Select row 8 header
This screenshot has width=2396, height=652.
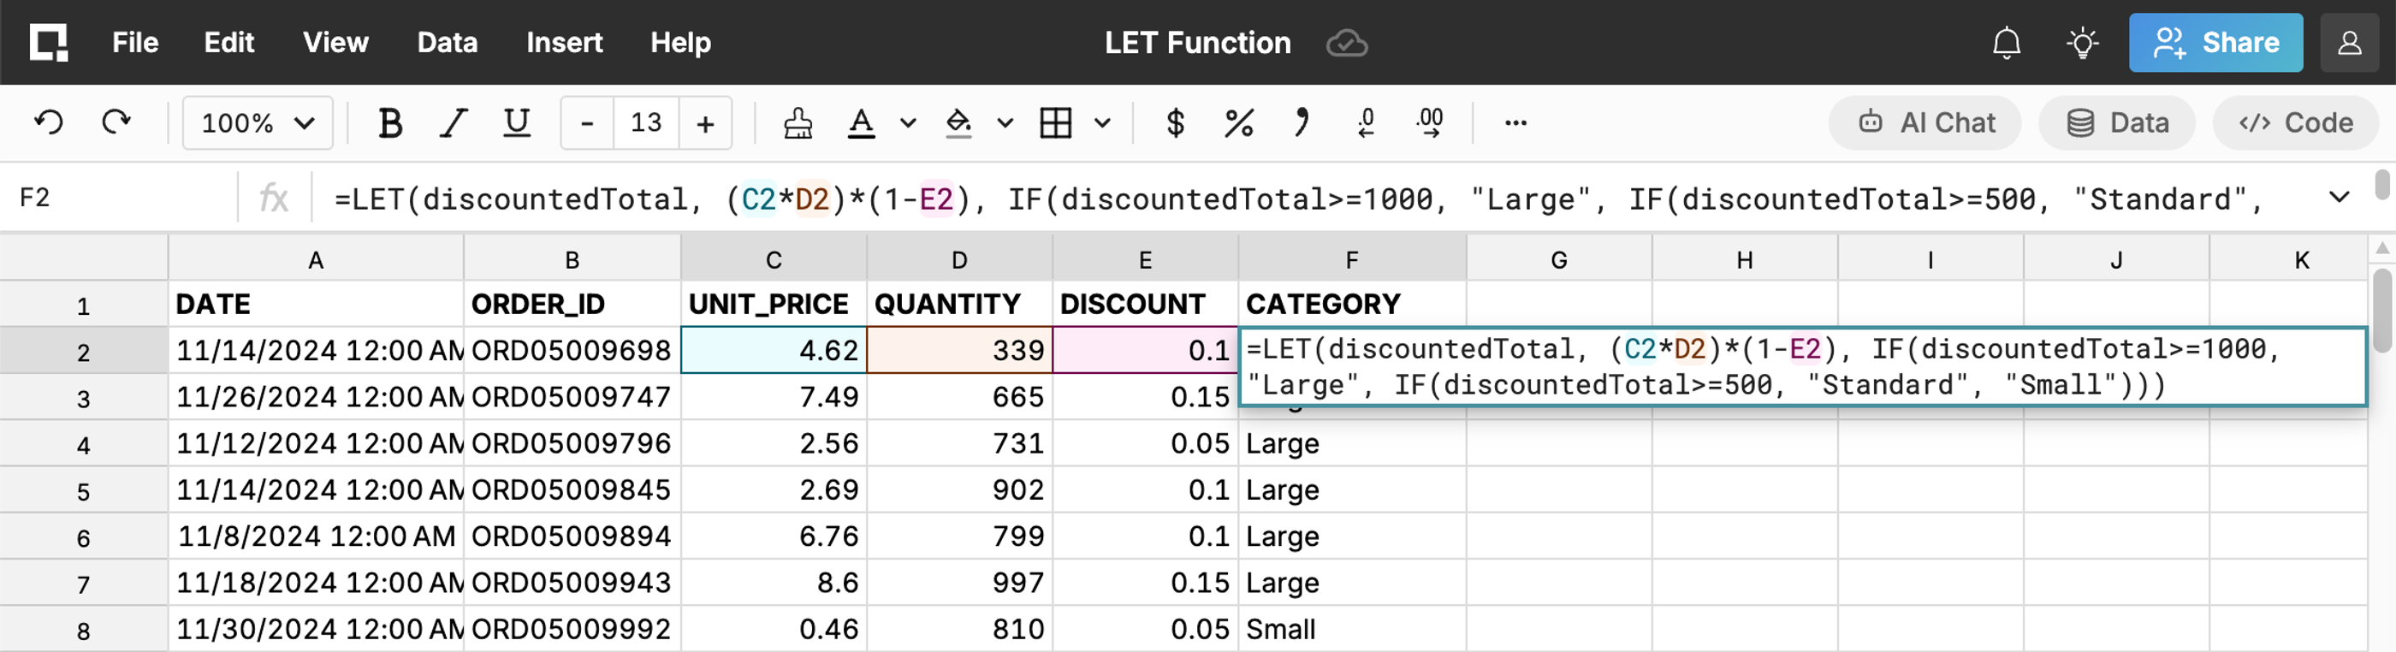tap(84, 630)
